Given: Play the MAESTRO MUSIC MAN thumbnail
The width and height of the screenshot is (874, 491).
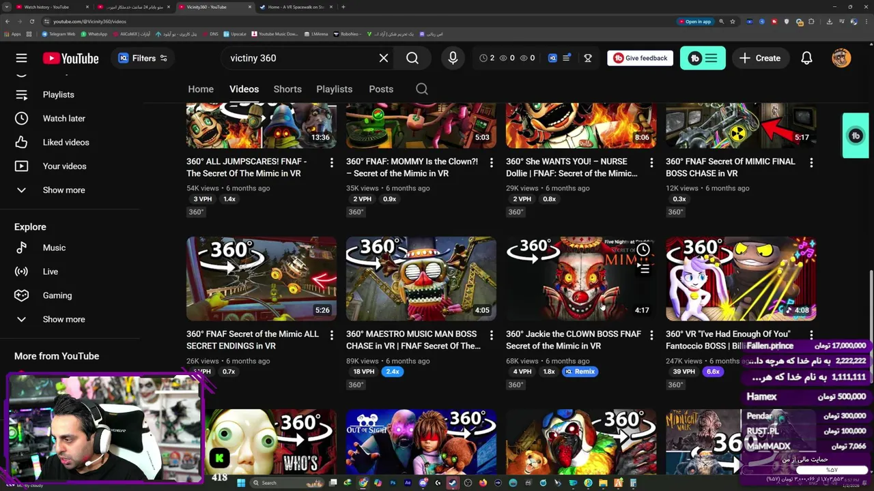Looking at the screenshot, I should [421, 278].
